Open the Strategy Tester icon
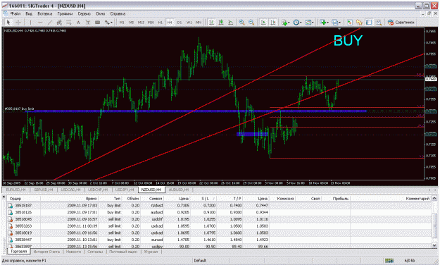This screenshot has width=440, height=265. 379,22
